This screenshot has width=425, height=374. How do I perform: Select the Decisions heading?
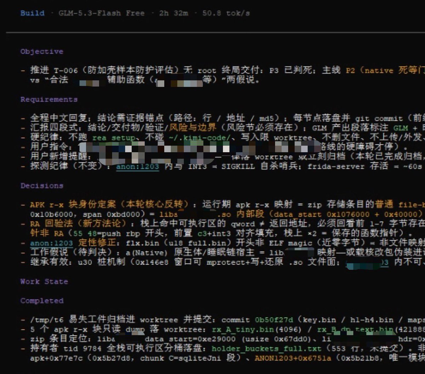(42, 186)
